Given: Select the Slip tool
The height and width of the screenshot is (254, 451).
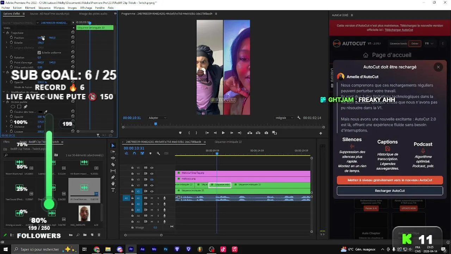Looking at the screenshot, I should click(113, 171).
